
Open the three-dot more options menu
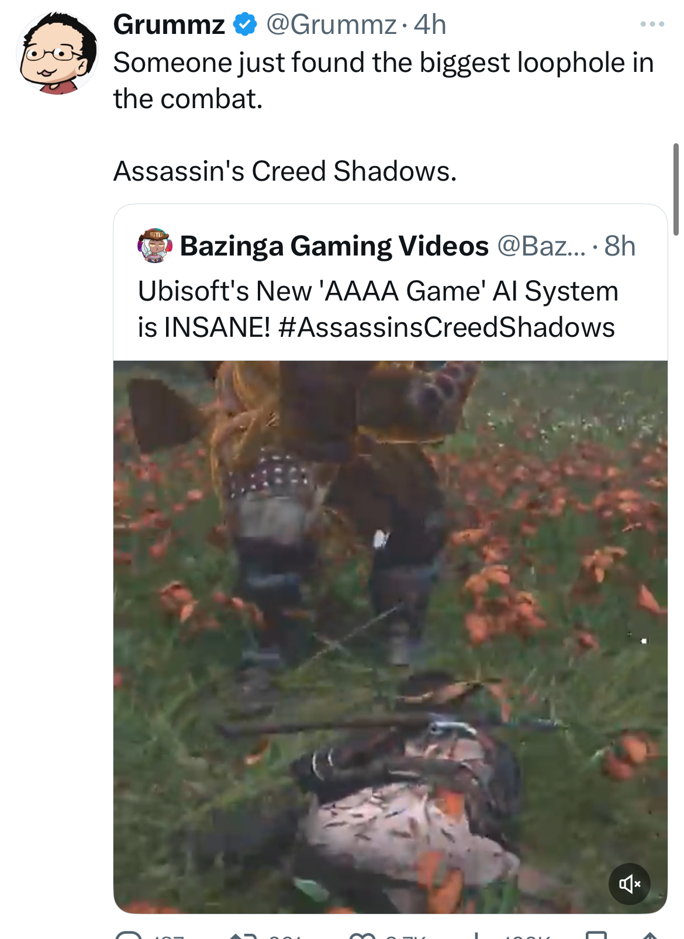tap(652, 24)
